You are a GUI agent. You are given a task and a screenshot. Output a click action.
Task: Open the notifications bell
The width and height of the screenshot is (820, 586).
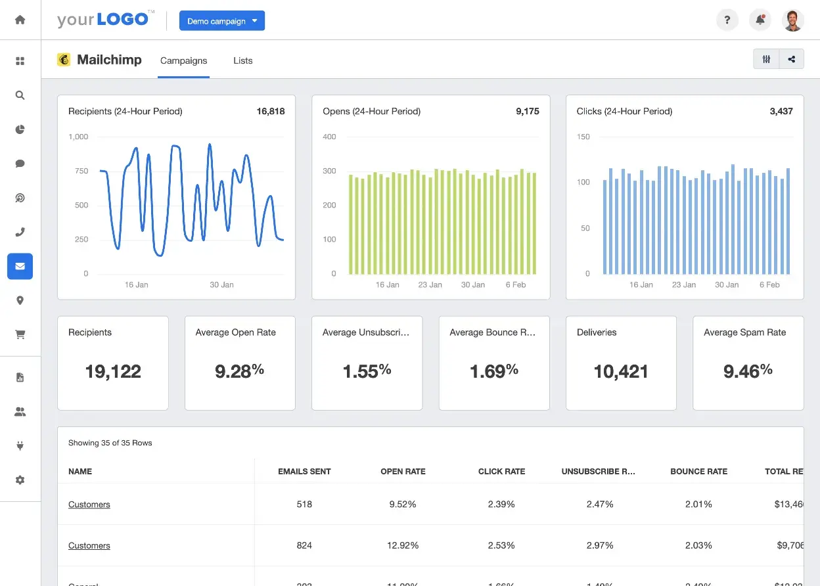[x=760, y=20]
